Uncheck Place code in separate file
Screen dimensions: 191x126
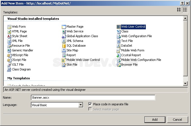click(x=90, y=104)
